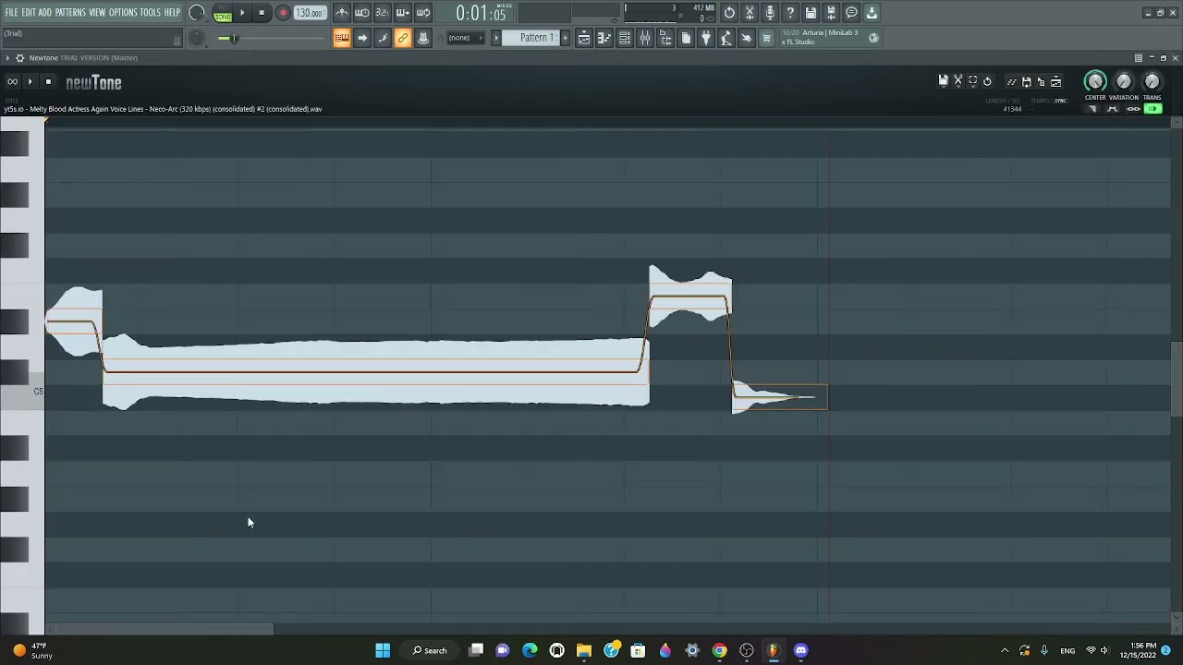The width and height of the screenshot is (1183, 665).
Task: Click the tempo field showing 130.000
Action: 310,13
